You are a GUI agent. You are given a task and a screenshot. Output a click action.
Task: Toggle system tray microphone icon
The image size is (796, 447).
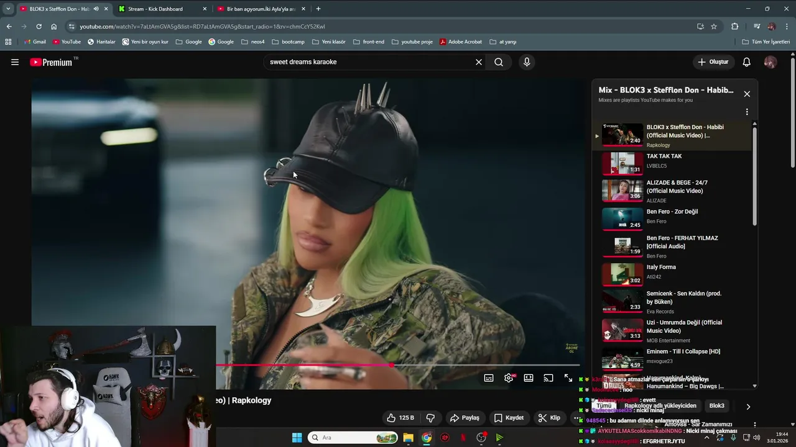click(733, 438)
